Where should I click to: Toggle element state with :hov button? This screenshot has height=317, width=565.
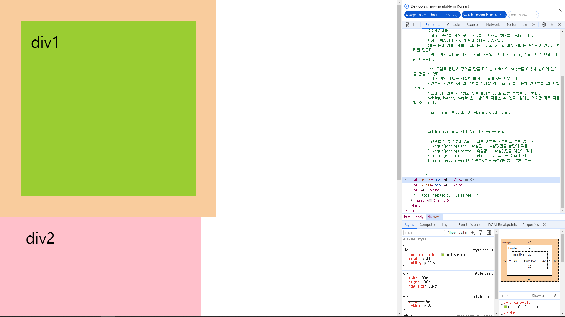[452, 232]
